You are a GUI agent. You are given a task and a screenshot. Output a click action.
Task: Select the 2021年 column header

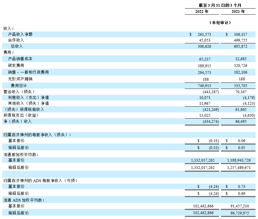pyautogui.click(x=237, y=12)
